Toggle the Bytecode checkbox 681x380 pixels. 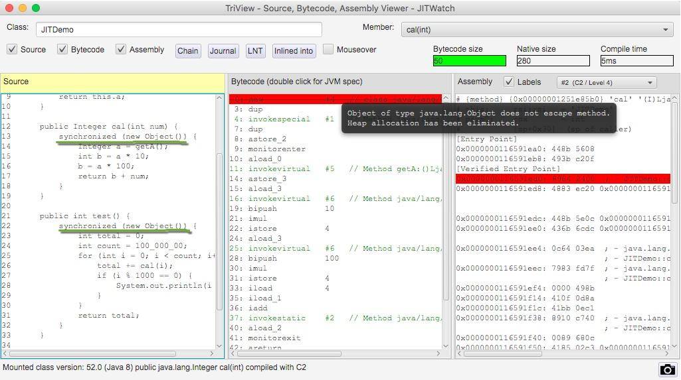tap(62, 50)
